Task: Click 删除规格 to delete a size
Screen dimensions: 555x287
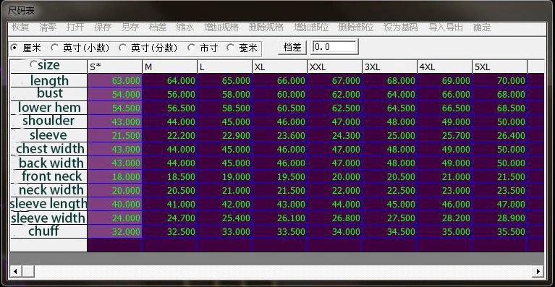Action: pyautogui.click(x=266, y=27)
